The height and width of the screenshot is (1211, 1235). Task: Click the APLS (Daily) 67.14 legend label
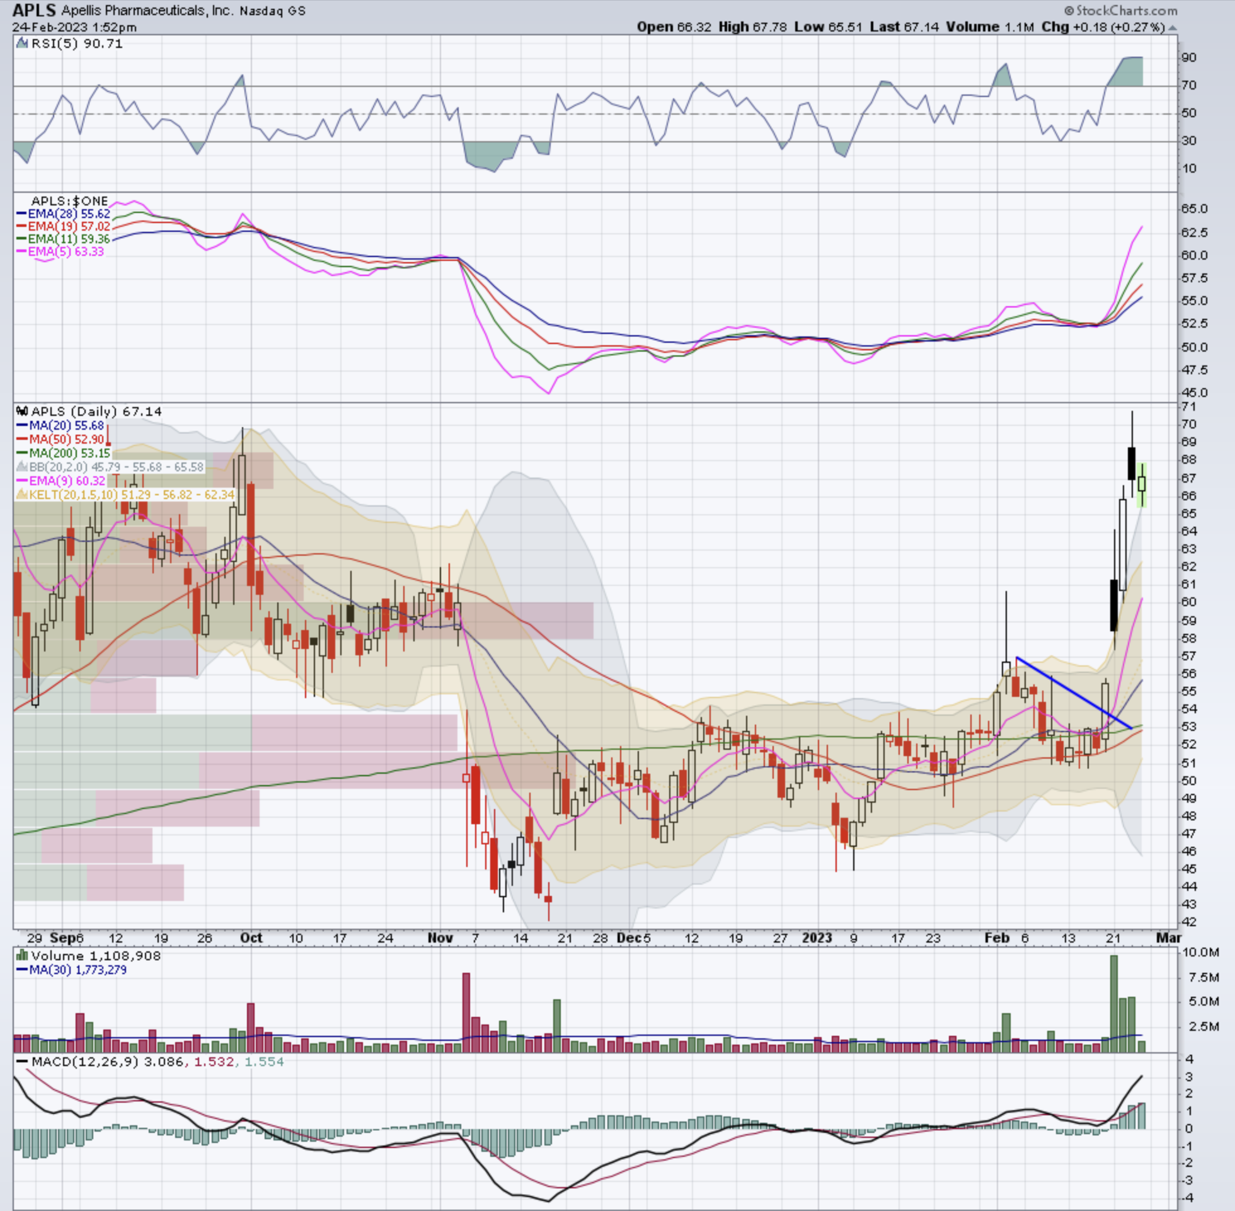(x=96, y=411)
